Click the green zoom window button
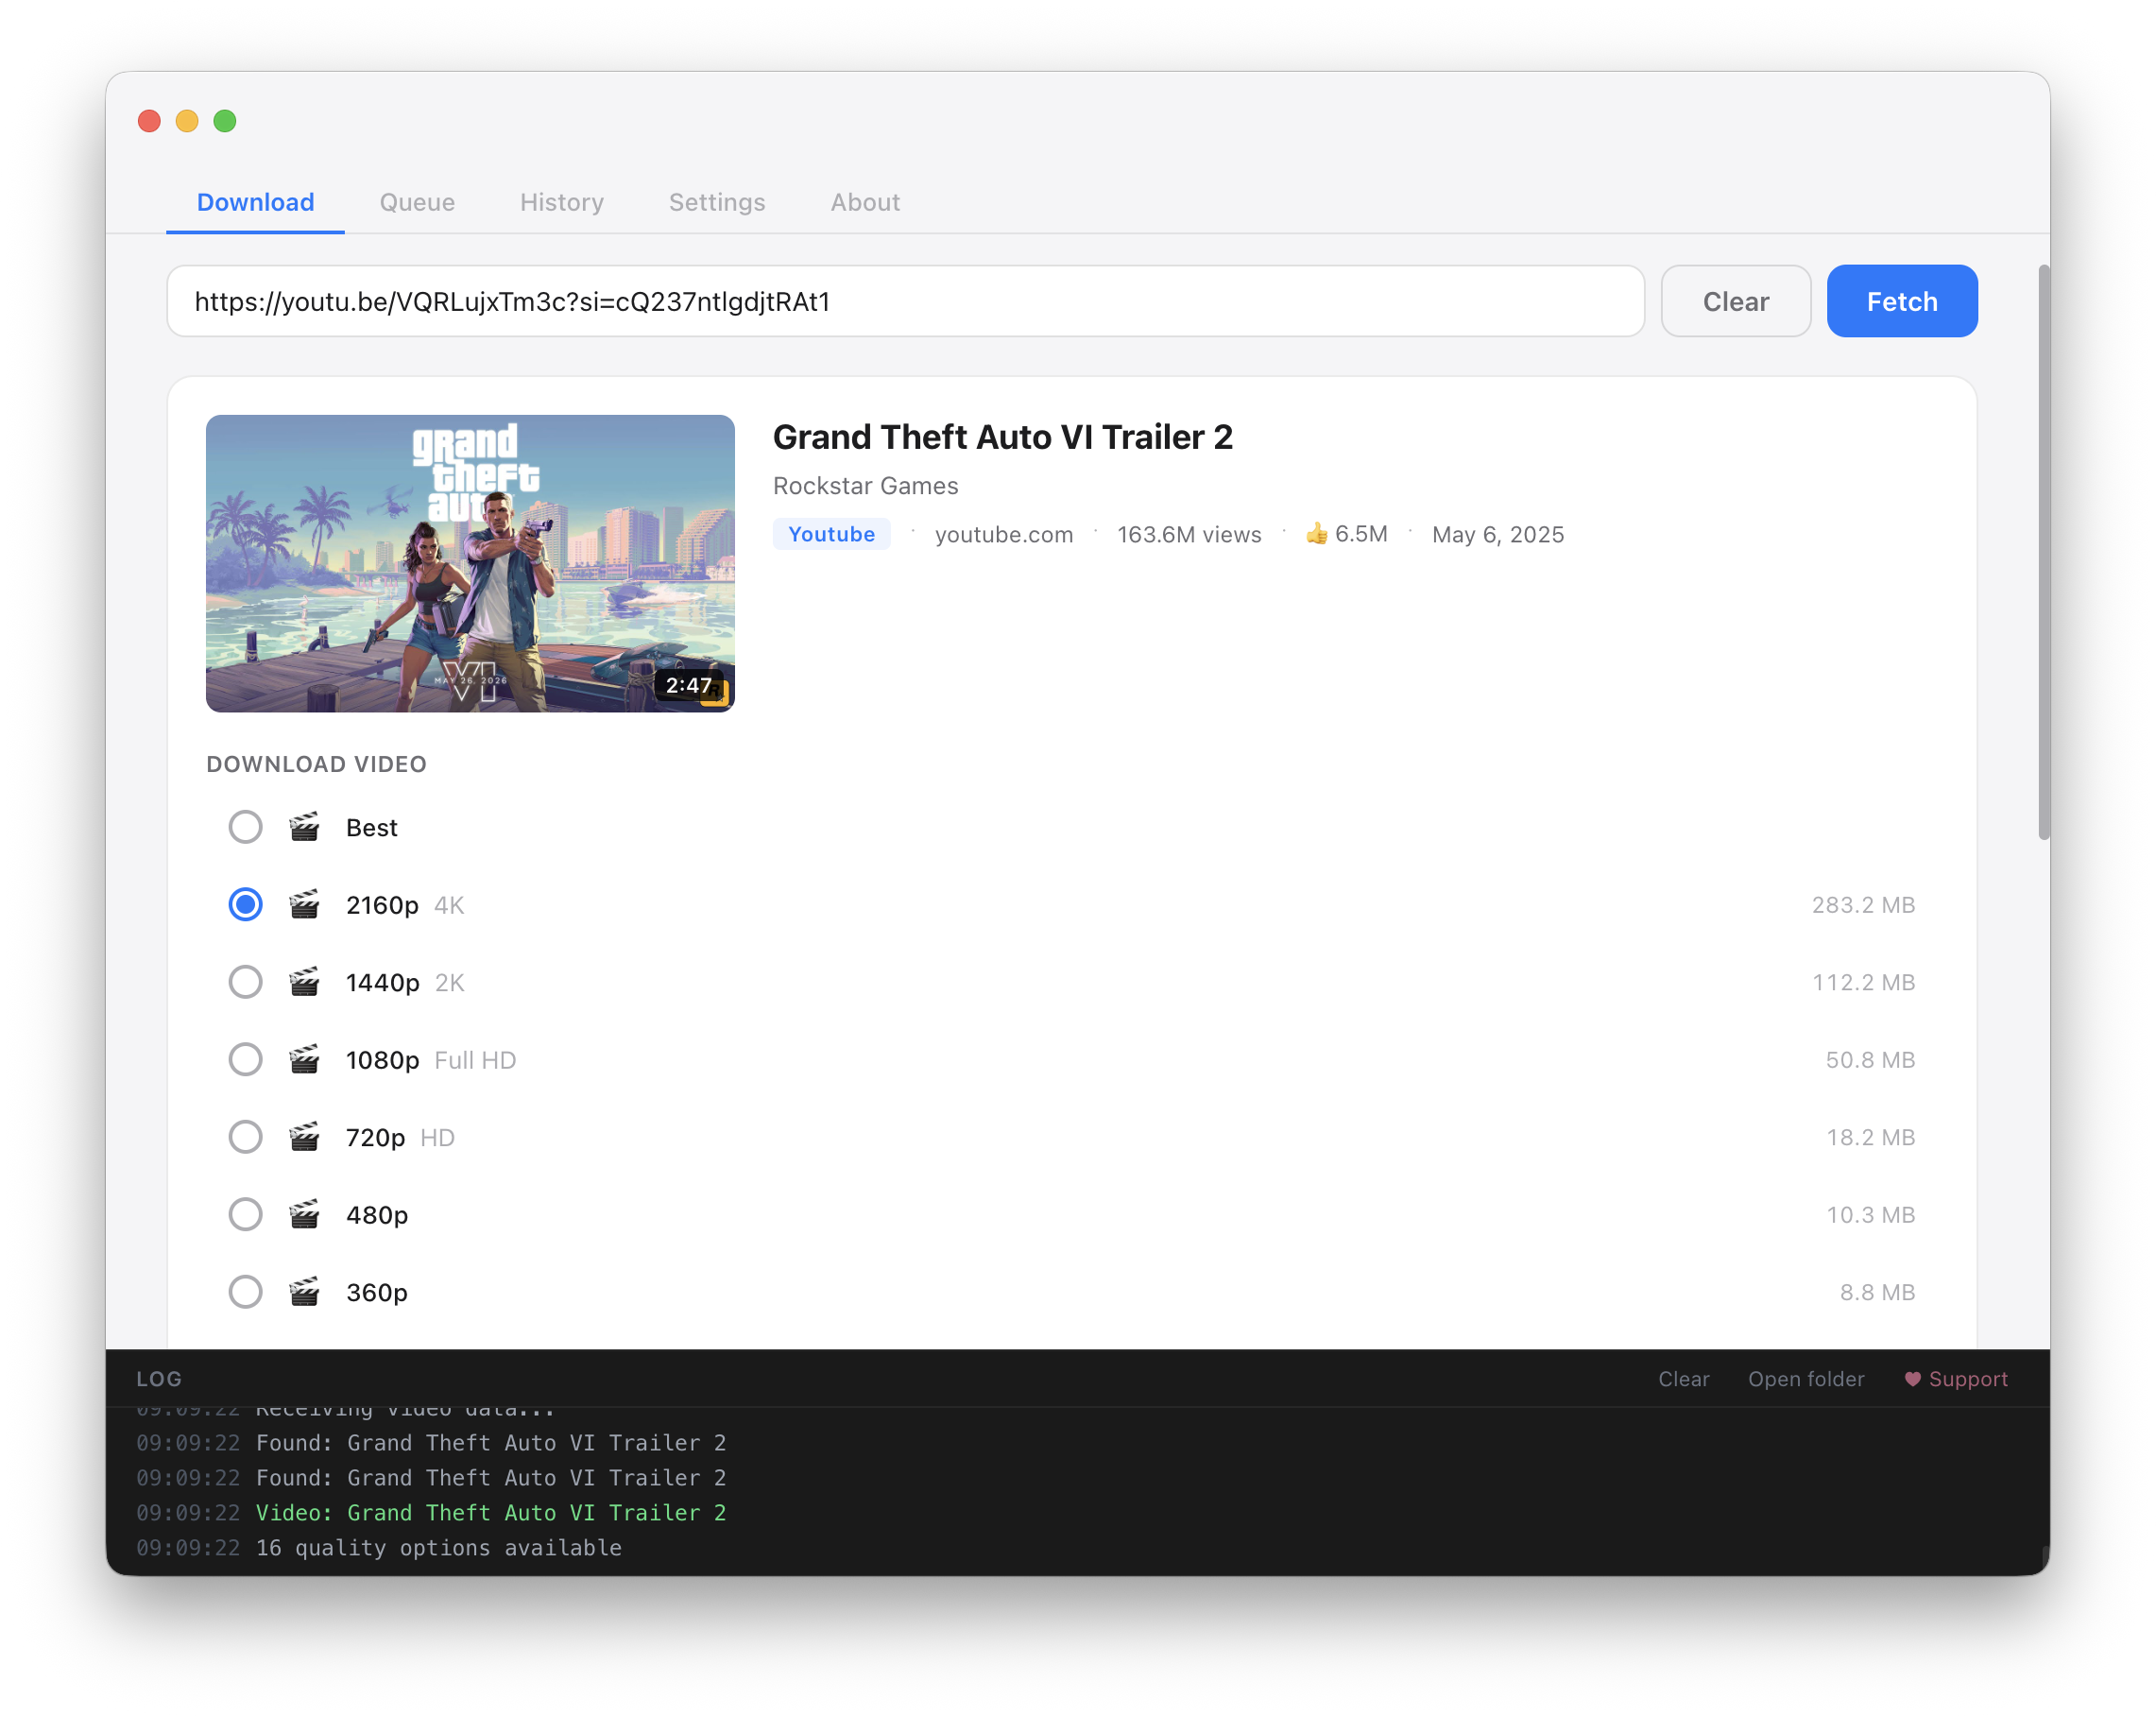This screenshot has height=1716, width=2156. pos(225,121)
